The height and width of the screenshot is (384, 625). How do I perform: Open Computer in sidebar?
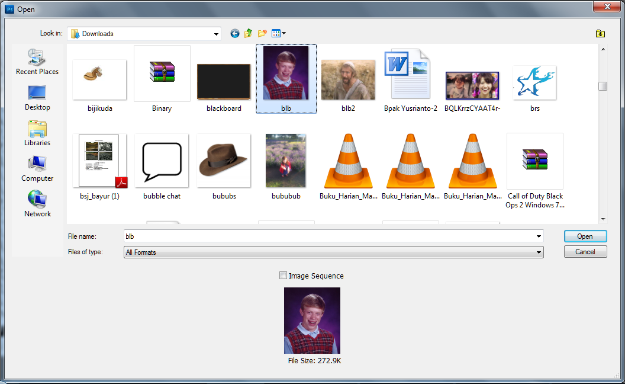(37, 169)
